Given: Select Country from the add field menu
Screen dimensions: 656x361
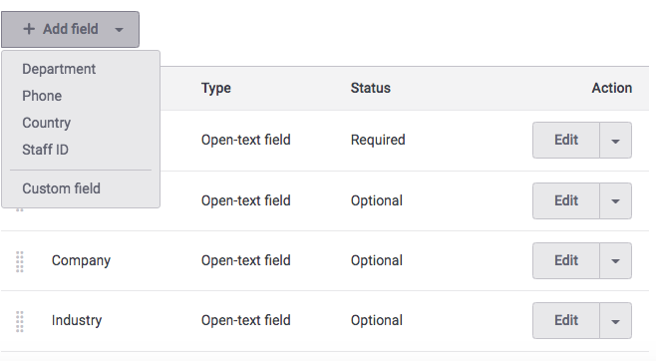Looking at the screenshot, I should 47,123.
